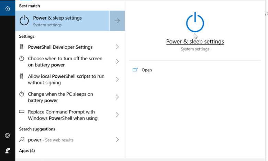Click the magnifier icon next to power
This screenshot has width=268, height=161.
pyautogui.click(x=22, y=139)
